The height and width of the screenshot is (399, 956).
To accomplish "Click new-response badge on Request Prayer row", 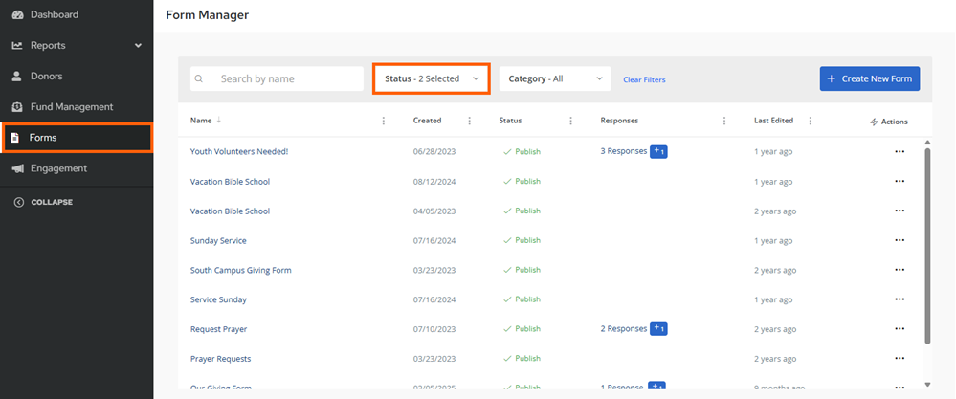I will 658,329.
